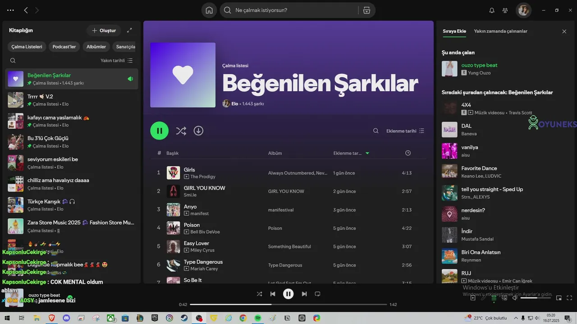Filter library by Podcast'ler
This screenshot has height=324, width=577.
pyautogui.click(x=64, y=47)
